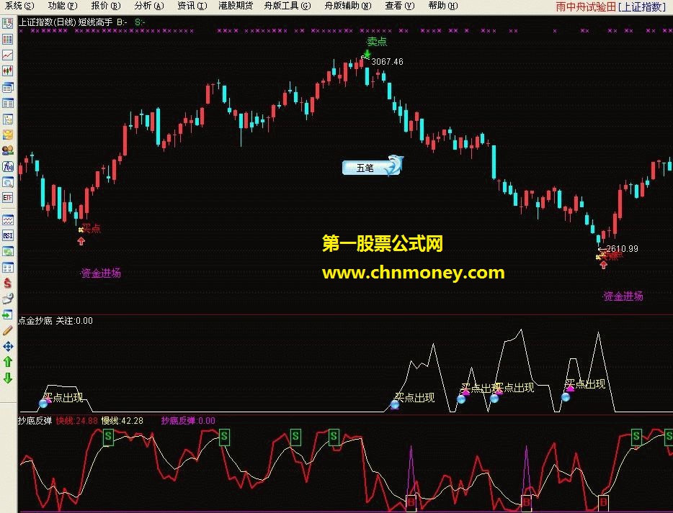673x513 pixels.
Task: Click the wavy lines indicator icon
Action: pos(7,220)
